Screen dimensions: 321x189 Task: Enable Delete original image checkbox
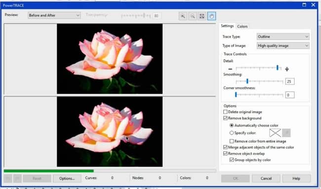[225, 112]
